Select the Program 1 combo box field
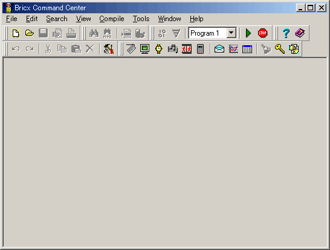 (x=212, y=33)
